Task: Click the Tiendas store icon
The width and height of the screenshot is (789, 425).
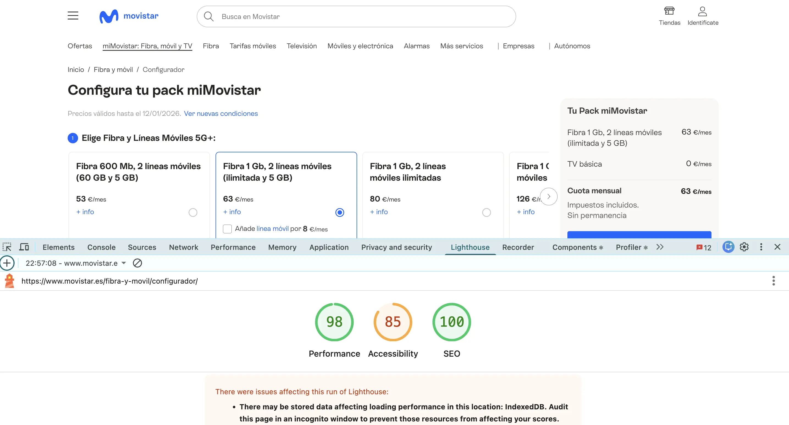Action: pos(669,11)
